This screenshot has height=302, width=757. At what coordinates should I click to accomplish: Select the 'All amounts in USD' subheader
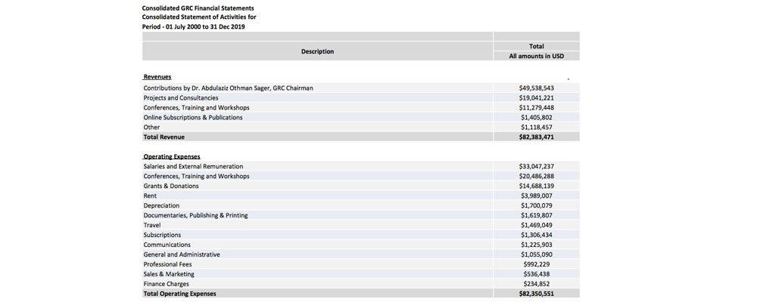(x=536, y=56)
